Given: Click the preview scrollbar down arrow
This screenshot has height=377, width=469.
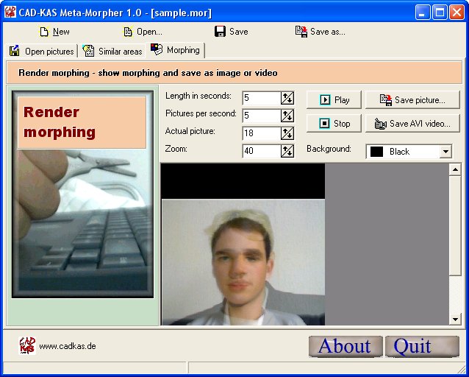Looking at the screenshot, I should tap(455, 319).
